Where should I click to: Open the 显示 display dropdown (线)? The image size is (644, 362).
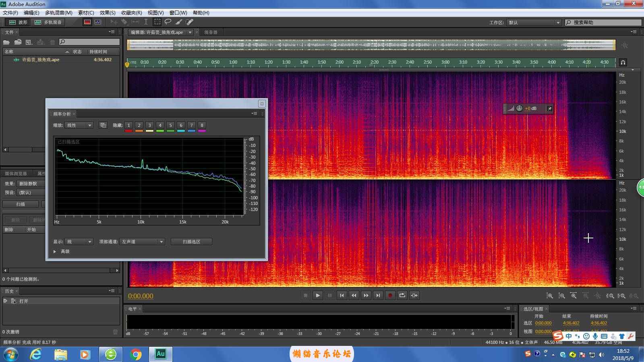[79, 242]
